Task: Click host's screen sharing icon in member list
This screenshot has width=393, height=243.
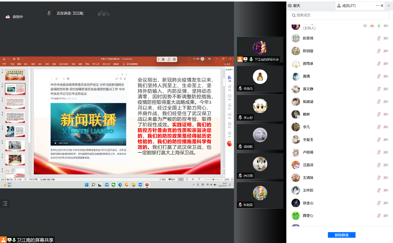Action: click(365, 26)
